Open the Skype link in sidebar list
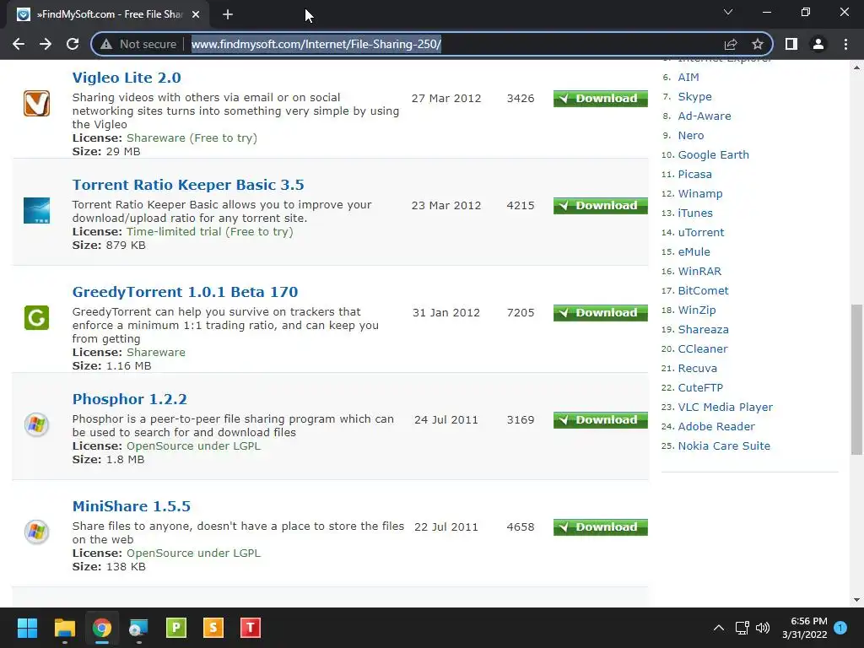Viewport: 864px width, 648px height. pyautogui.click(x=695, y=96)
